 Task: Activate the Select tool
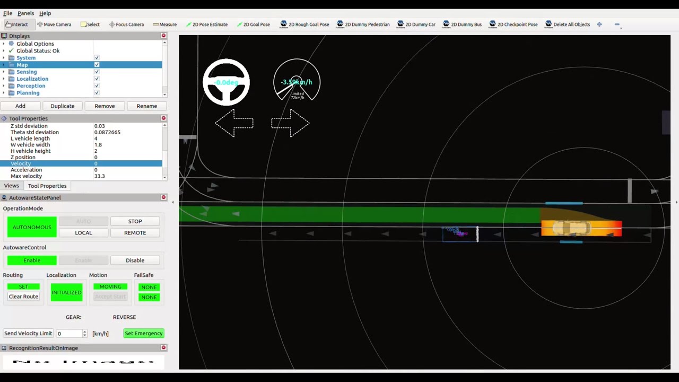point(90,24)
